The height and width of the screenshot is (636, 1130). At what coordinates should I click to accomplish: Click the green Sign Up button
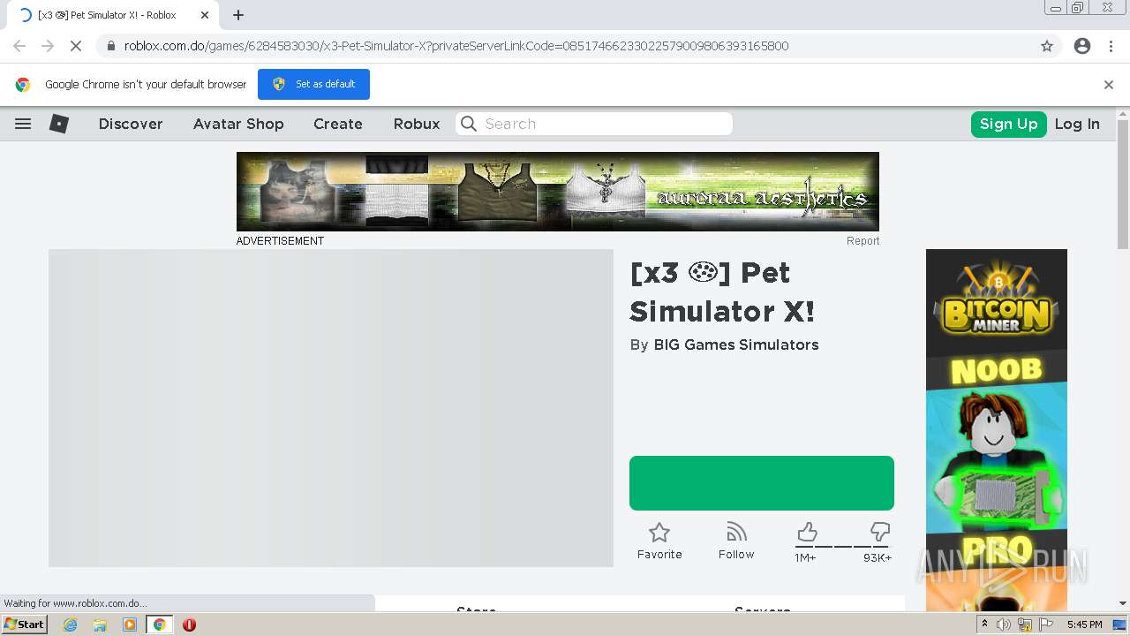pos(1008,124)
